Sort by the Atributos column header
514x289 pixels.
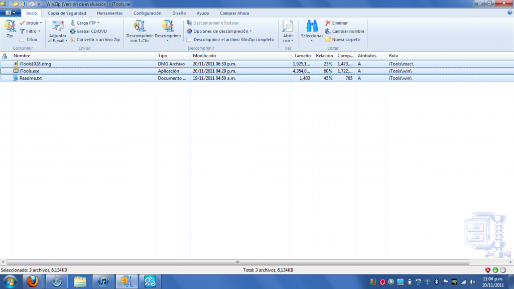[x=371, y=56]
